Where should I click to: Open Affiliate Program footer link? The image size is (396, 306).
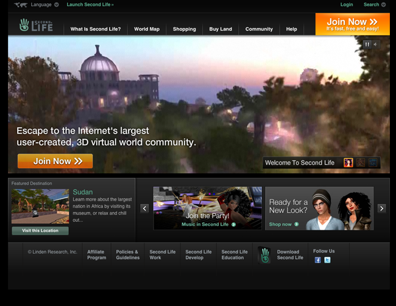96,255
